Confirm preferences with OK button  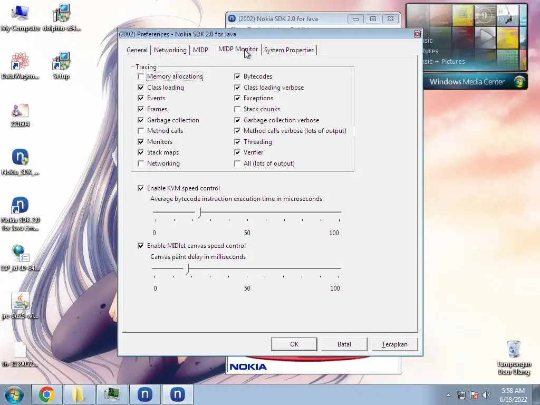point(294,344)
